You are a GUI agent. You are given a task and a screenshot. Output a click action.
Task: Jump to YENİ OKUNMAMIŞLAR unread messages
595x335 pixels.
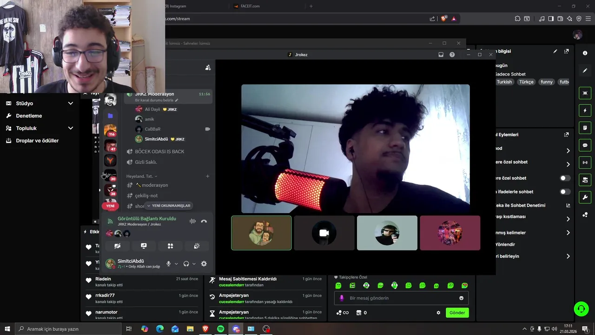168,206
